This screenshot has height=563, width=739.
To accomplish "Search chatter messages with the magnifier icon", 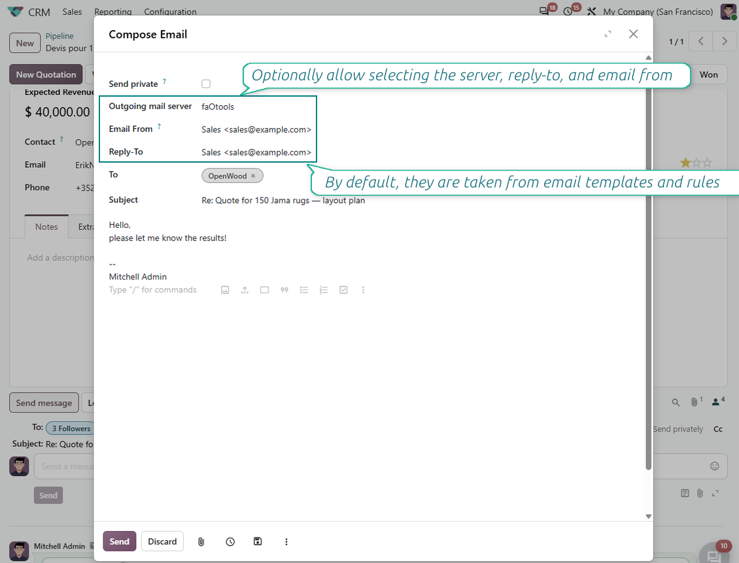I will click(x=676, y=402).
